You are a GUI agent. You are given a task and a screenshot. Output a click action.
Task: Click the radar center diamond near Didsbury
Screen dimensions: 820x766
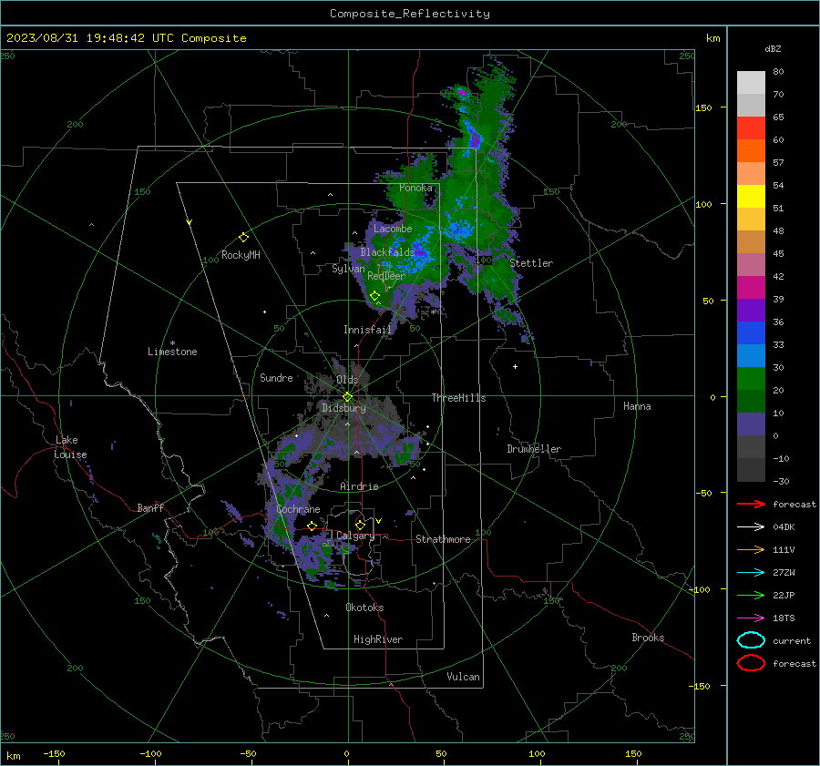347,397
